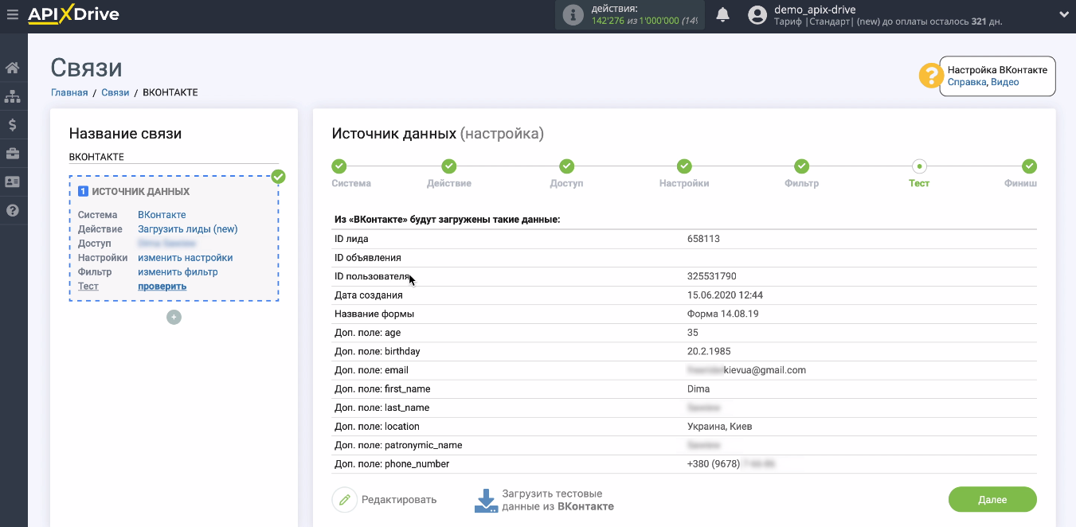1076x527 pixels.
Task: Open the dollar billing icon in sidebar
Action: click(13, 125)
